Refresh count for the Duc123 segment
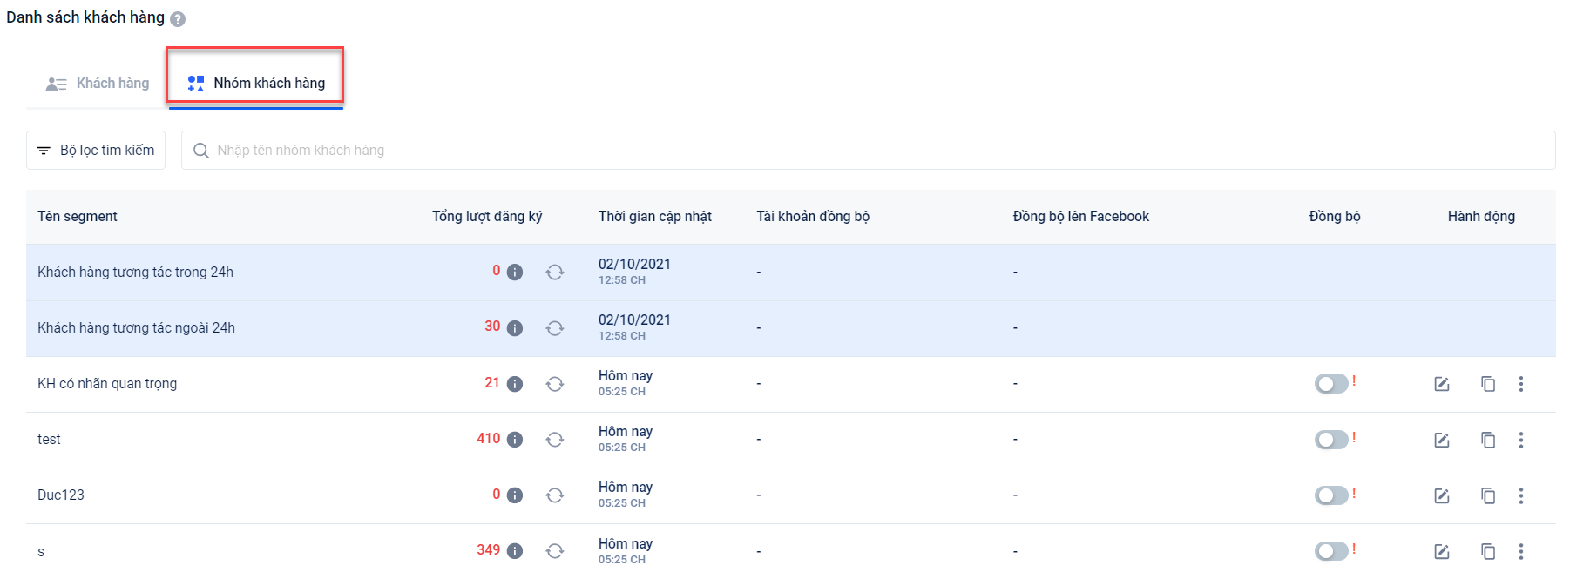Image resolution: width=1570 pixels, height=579 pixels. click(554, 495)
